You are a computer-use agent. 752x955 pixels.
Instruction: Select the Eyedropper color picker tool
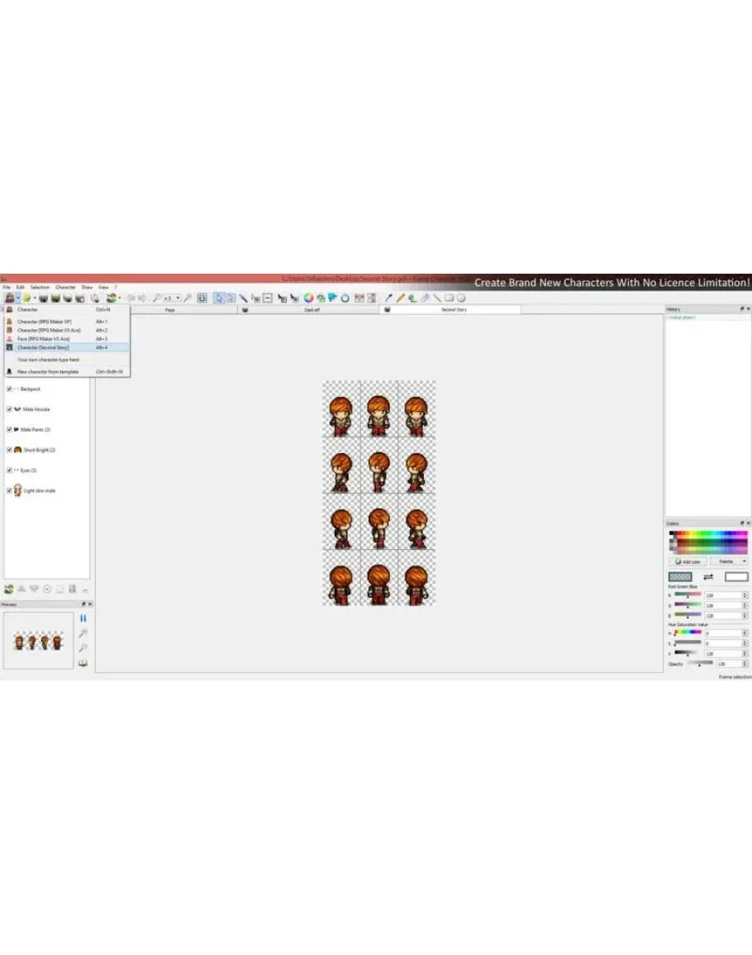(x=388, y=298)
